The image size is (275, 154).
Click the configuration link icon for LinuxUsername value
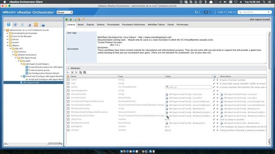click(167, 94)
